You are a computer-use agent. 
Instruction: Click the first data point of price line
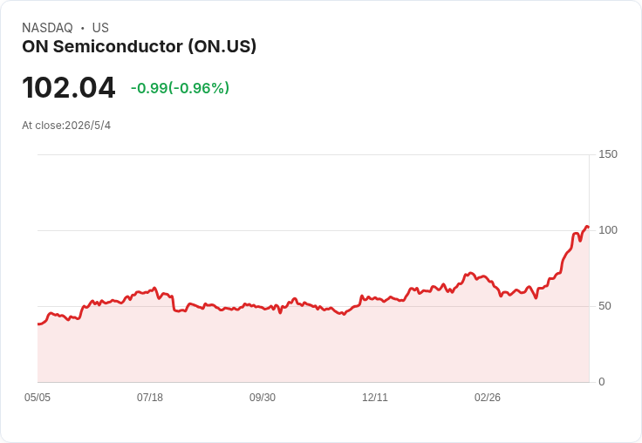coord(38,324)
